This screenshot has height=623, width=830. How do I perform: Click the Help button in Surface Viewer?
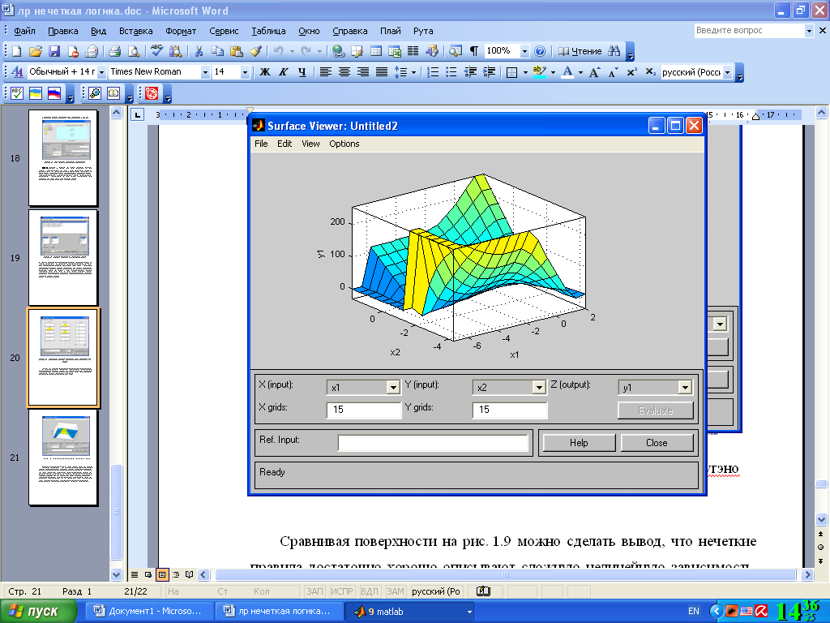point(579,443)
